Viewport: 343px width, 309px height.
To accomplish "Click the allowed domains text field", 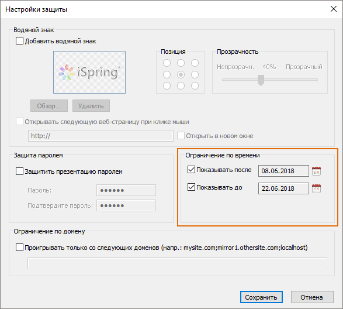I will (177, 263).
